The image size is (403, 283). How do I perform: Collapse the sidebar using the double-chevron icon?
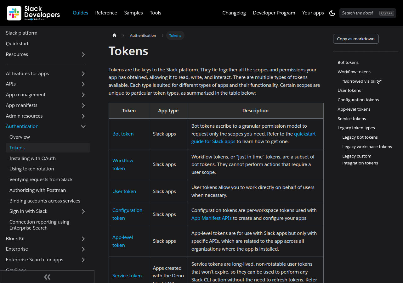tap(47, 277)
